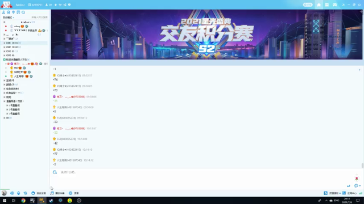Expand the CDOD 02 channel

[x=4, y=56]
